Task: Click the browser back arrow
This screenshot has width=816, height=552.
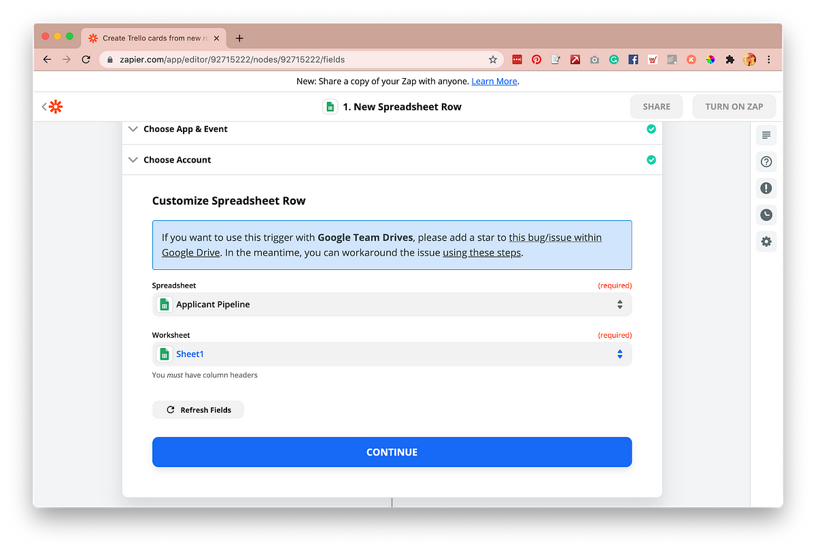Action: [47, 60]
